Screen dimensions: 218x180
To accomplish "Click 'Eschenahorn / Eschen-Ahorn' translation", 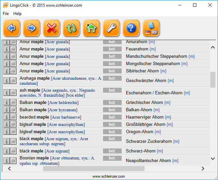I will 154,93.
